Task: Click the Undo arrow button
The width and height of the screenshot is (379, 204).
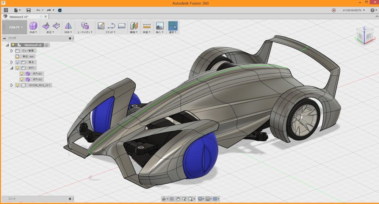Action: 38,10
